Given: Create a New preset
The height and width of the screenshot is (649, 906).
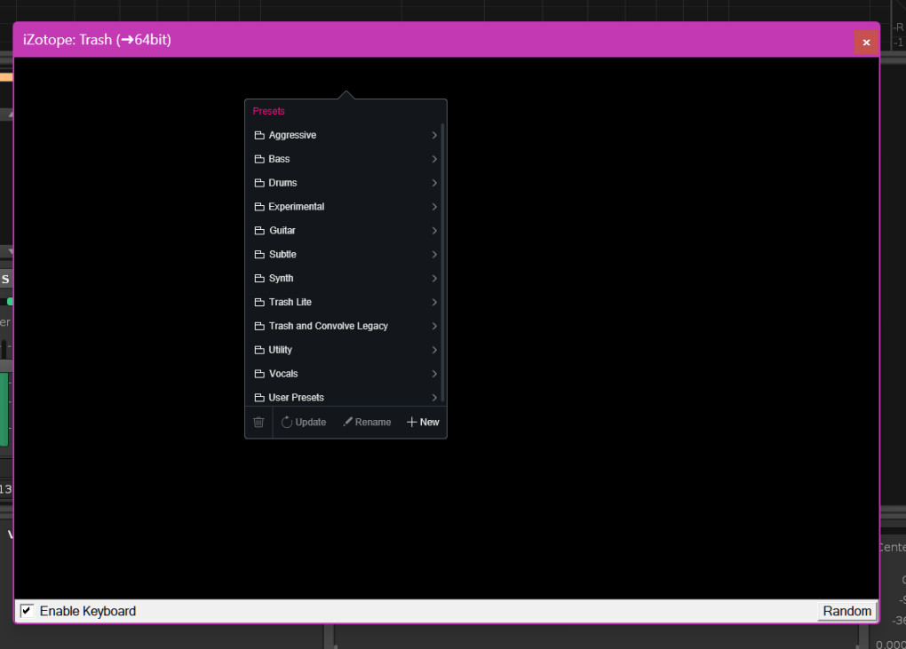Looking at the screenshot, I should coord(423,422).
